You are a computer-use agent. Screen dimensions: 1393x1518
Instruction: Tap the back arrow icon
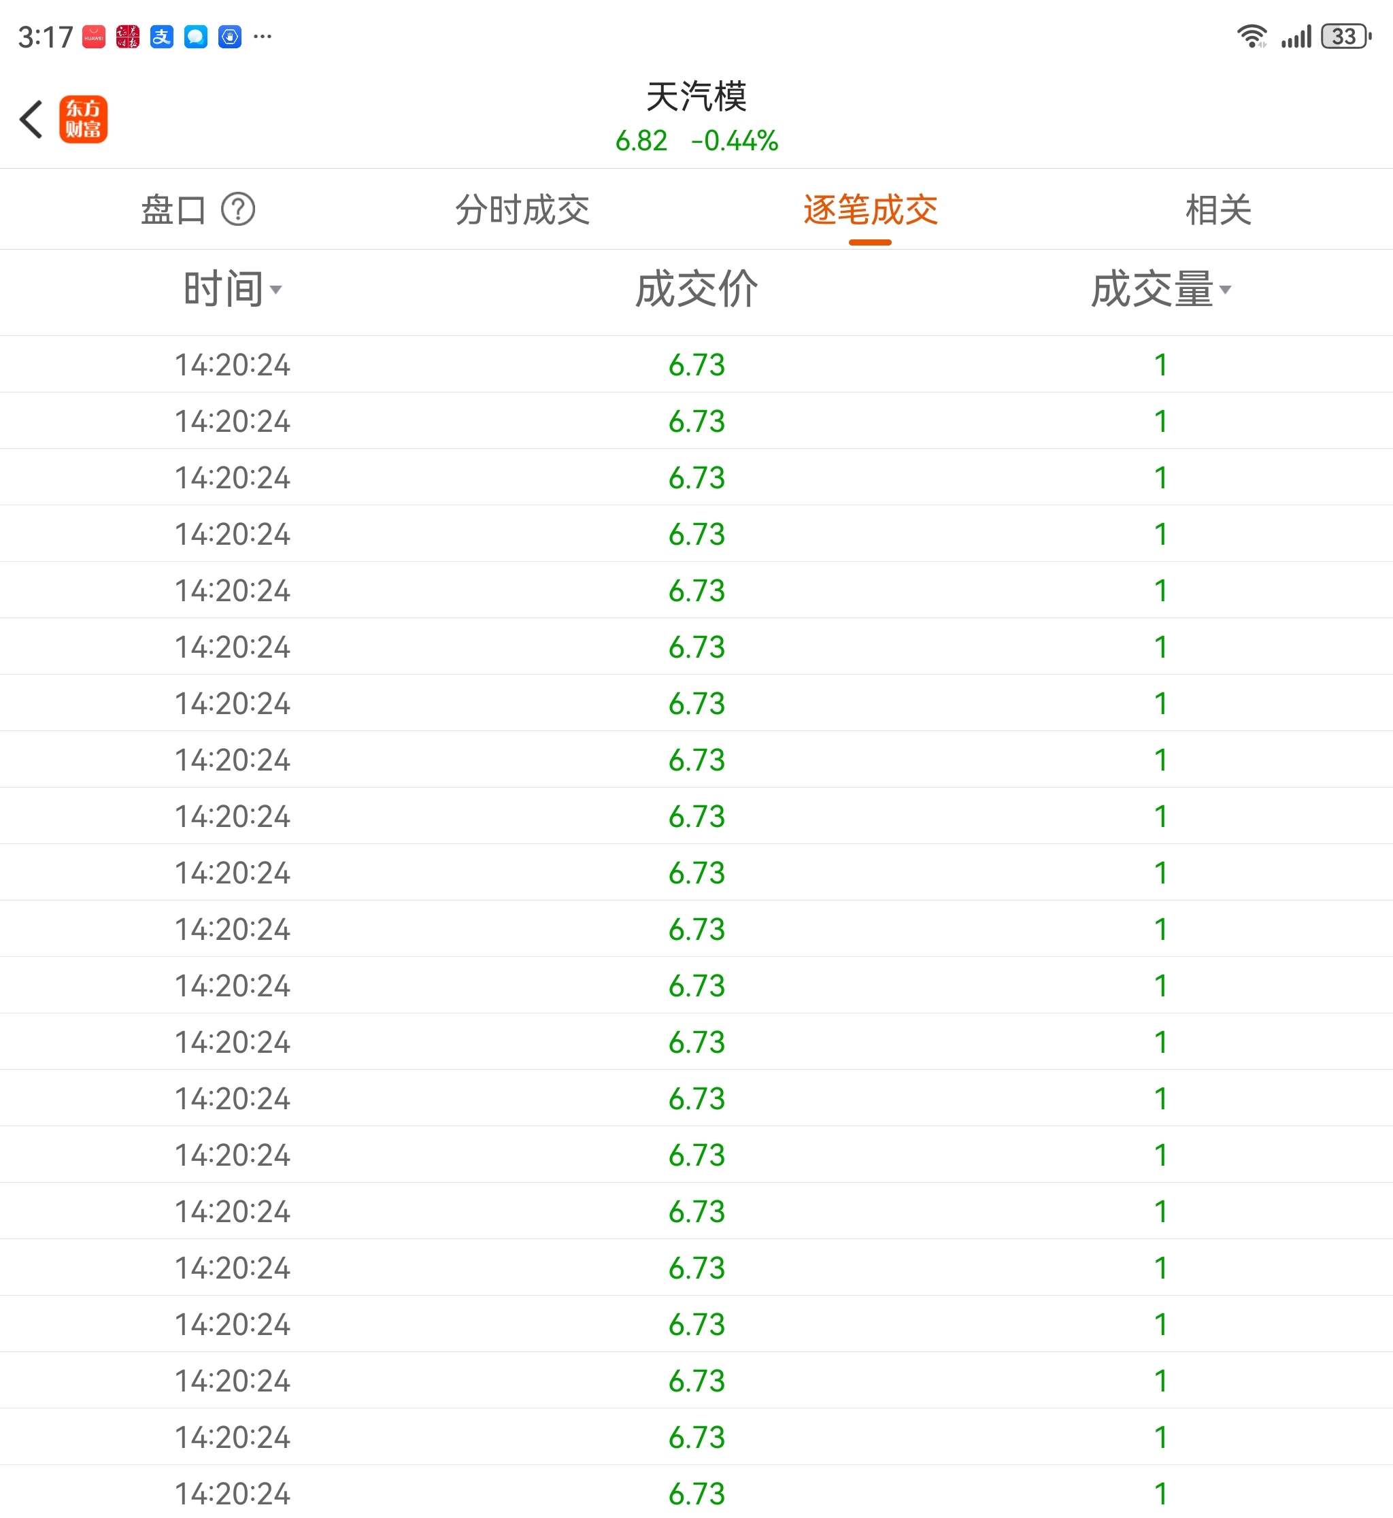pyautogui.click(x=32, y=119)
